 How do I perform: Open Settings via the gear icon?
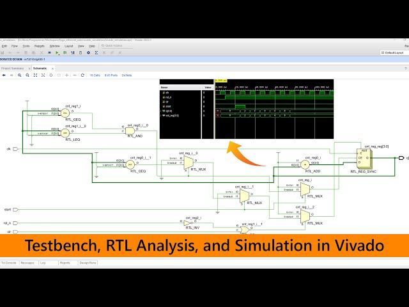tap(88, 52)
